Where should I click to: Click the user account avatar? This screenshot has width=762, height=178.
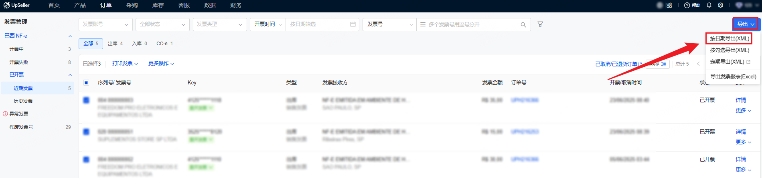(x=659, y=5)
